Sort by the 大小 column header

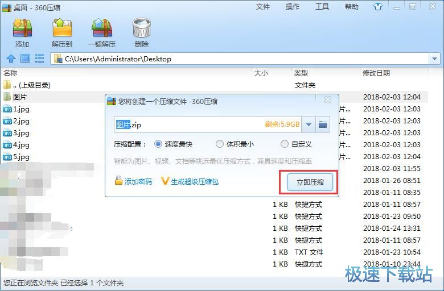261,73
